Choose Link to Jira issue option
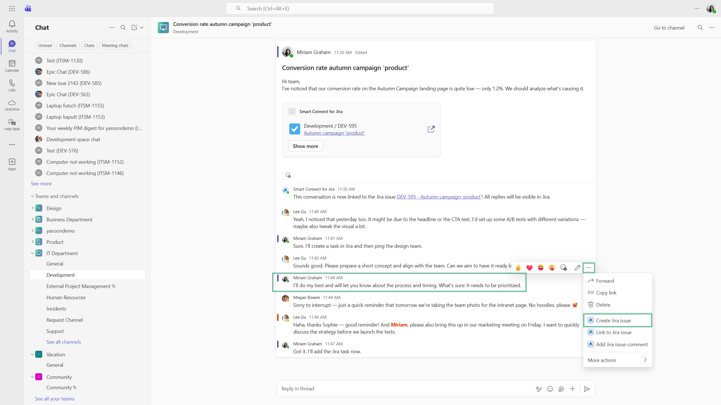This screenshot has width=721, height=405. (x=614, y=332)
